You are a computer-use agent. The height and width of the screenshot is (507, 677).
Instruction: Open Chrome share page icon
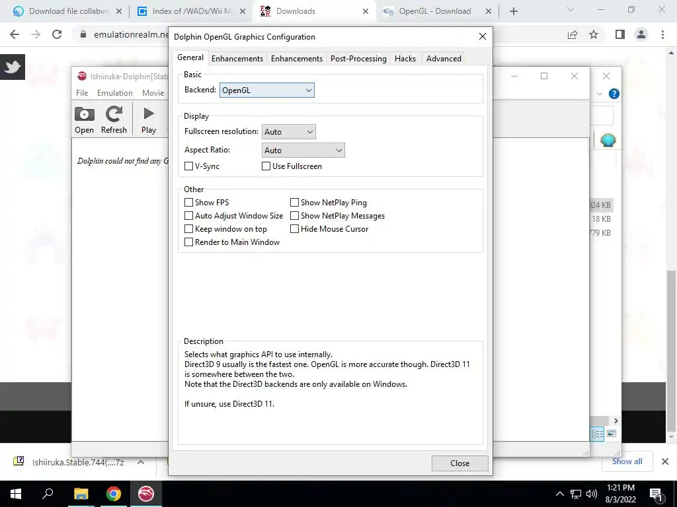tap(573, 34)
